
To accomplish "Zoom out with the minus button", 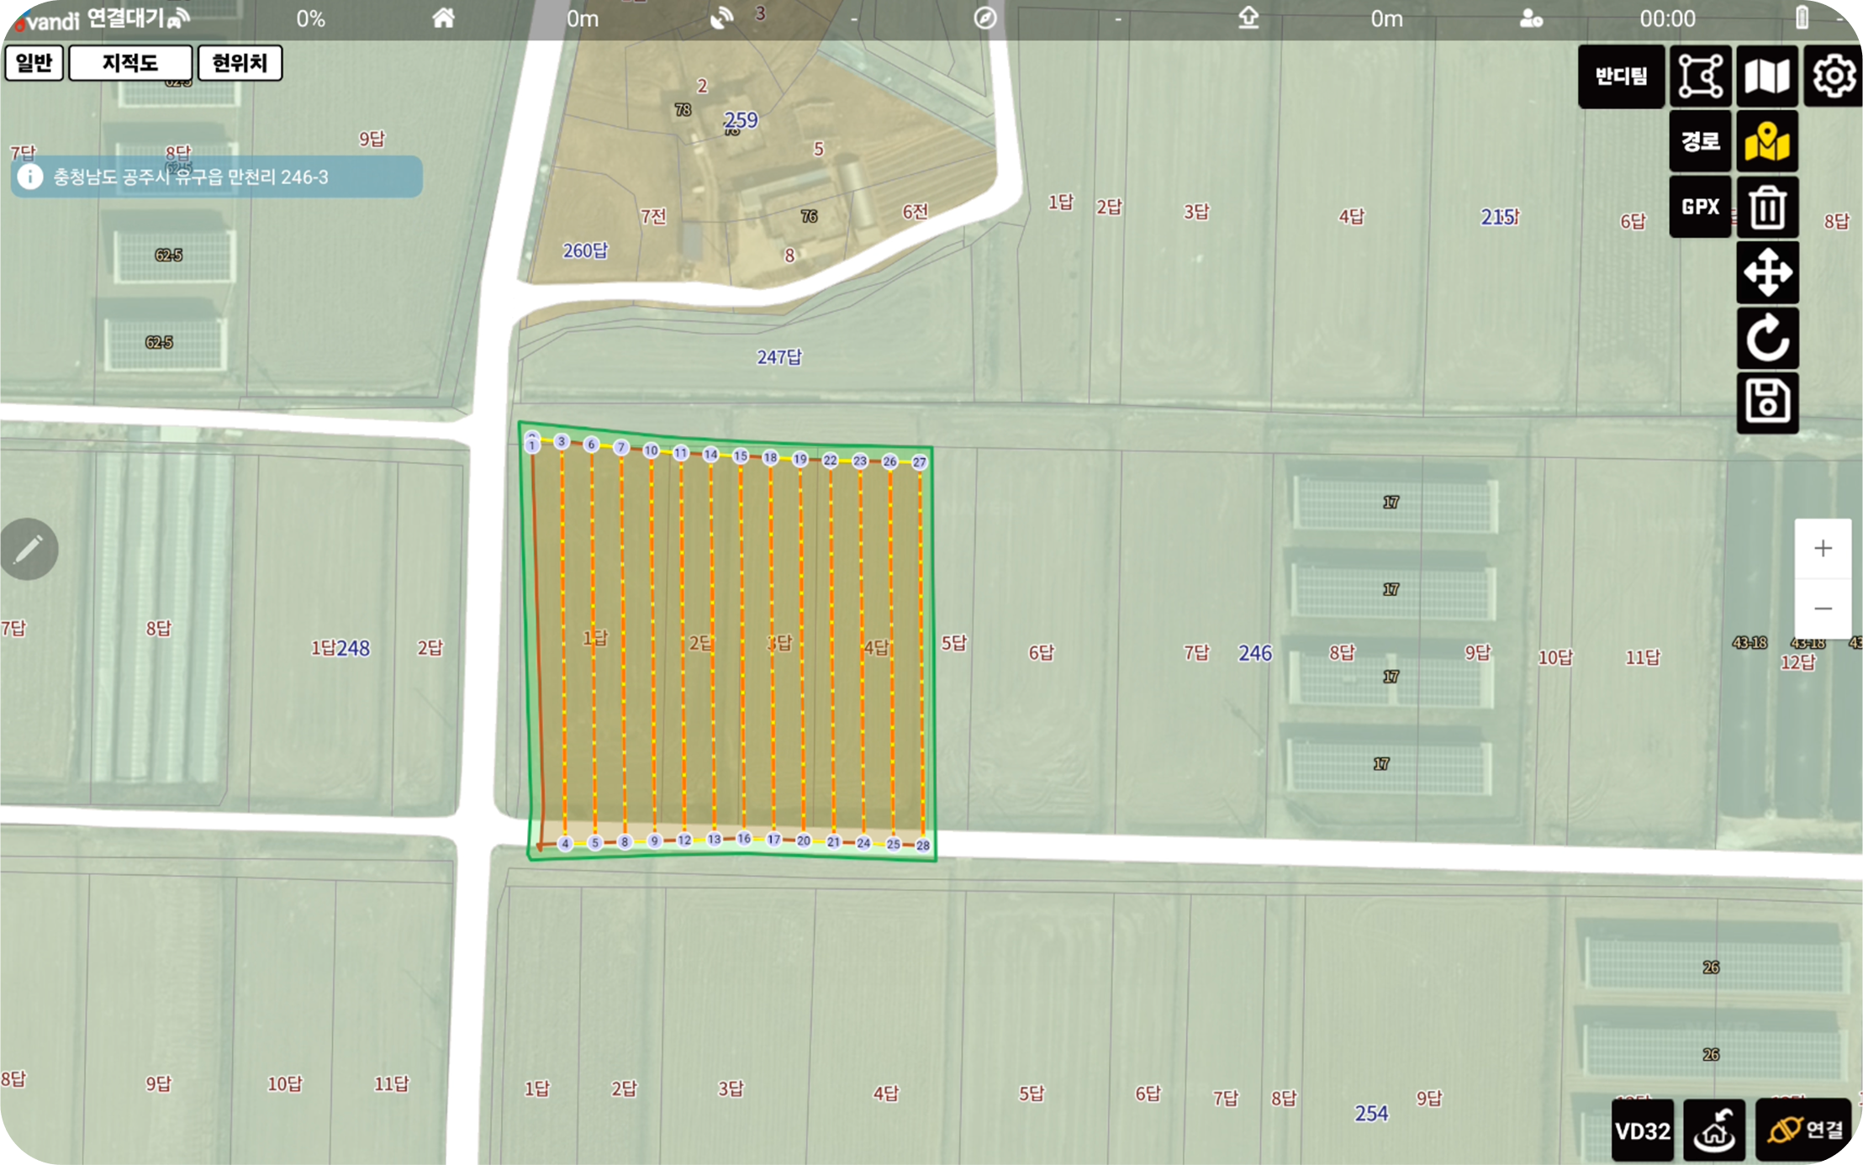I will click(x=1823, y=609).
